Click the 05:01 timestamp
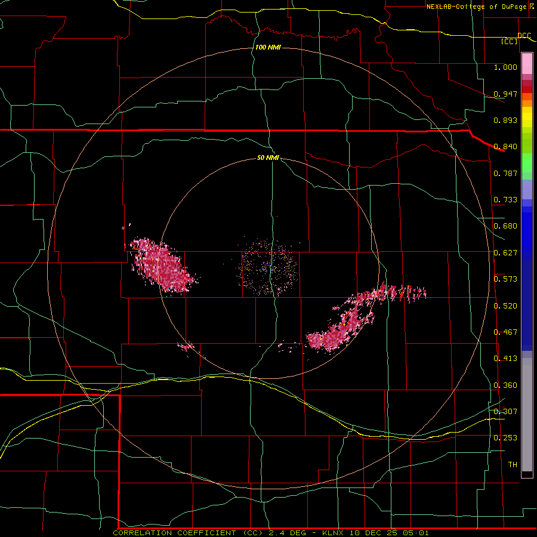 tap(415, 533)
